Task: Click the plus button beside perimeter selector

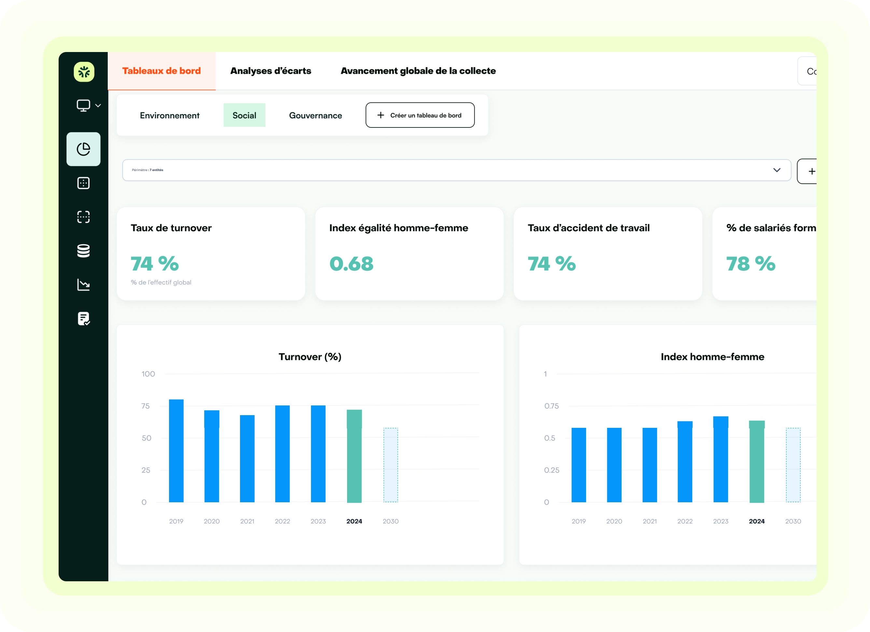Action: point(809,171)
